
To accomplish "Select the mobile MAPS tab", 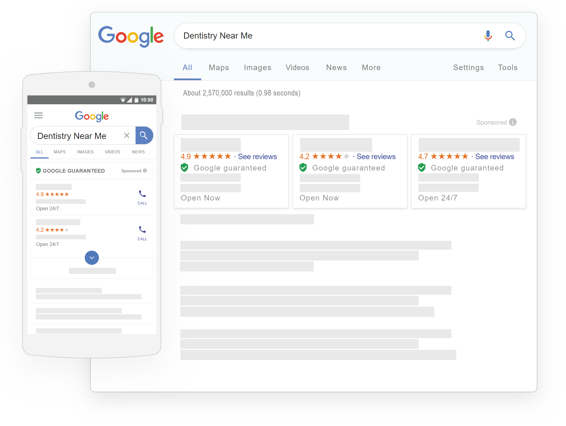I will [x=60, y=152].
